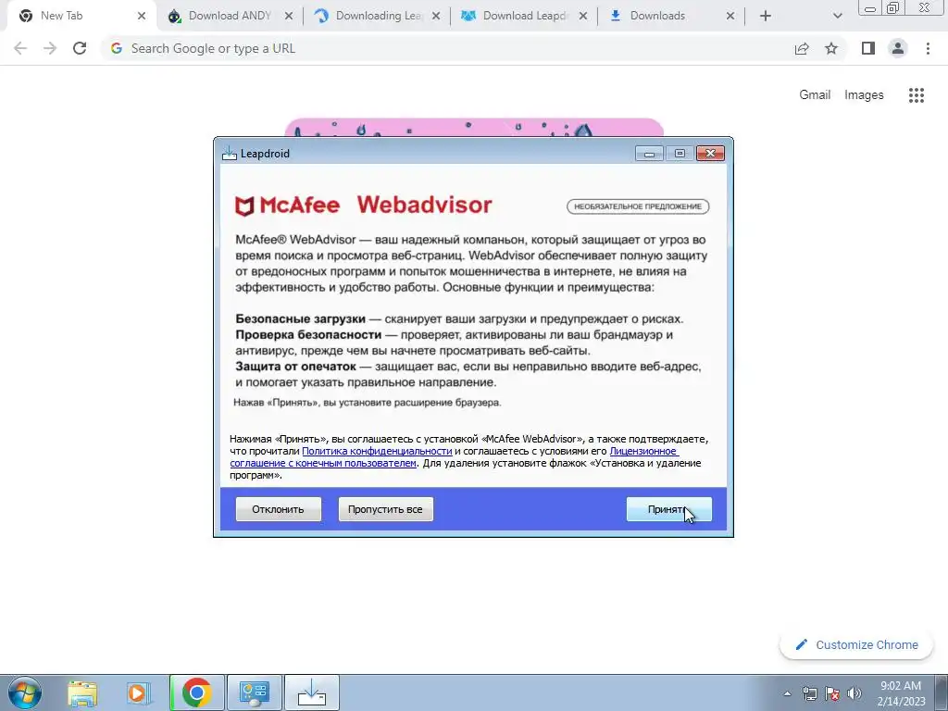948x711 pixels.
Task: Click the Проверка безопасности heading text
Action: point(308,334)
